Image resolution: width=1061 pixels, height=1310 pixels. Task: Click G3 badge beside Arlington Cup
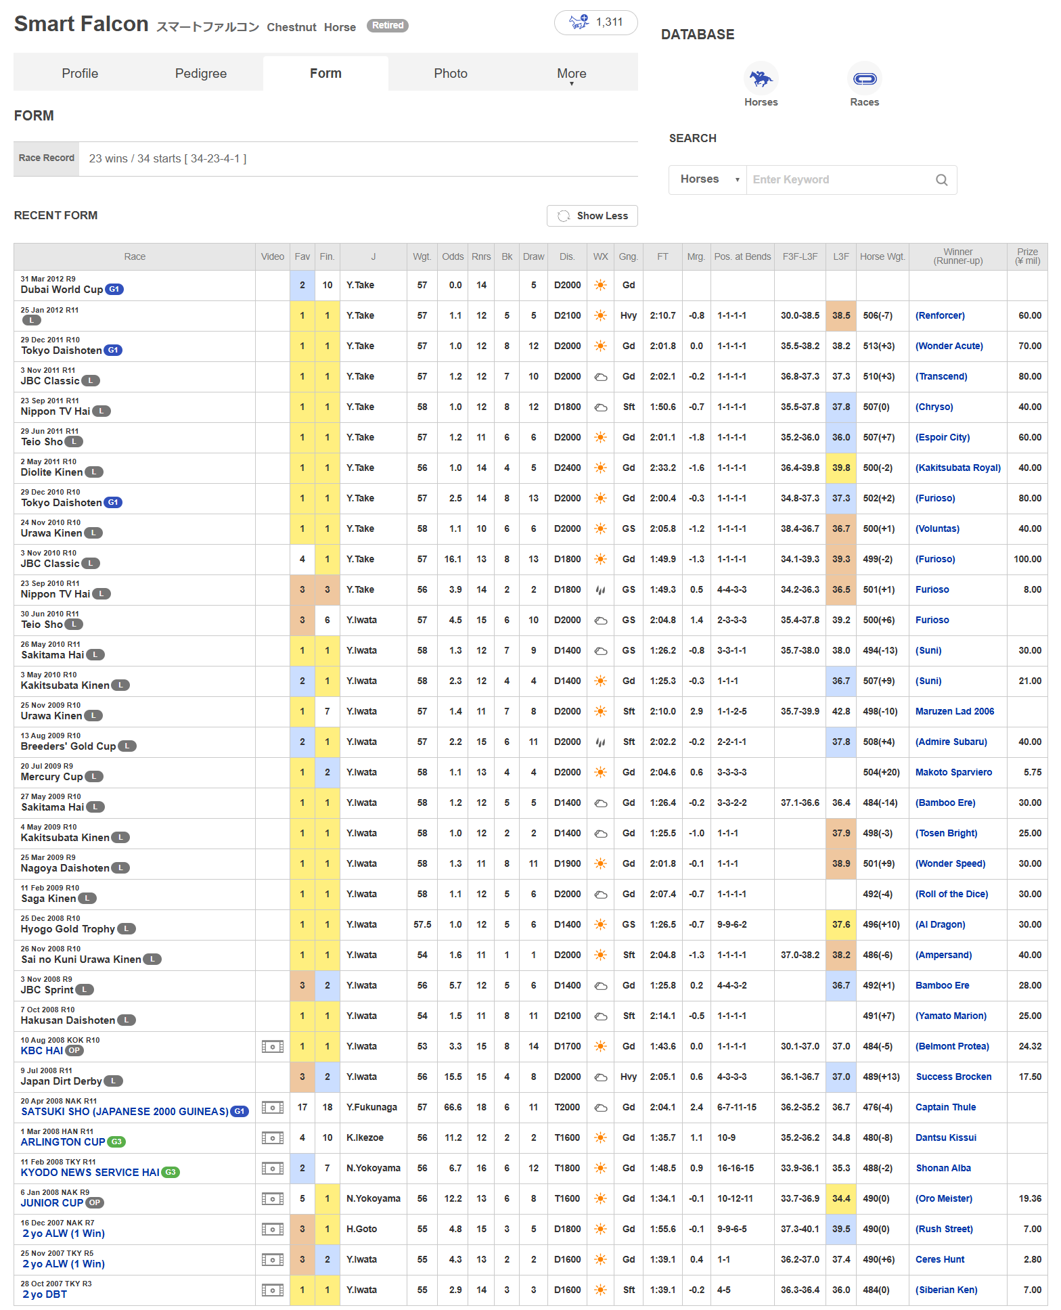point(117,1142)
